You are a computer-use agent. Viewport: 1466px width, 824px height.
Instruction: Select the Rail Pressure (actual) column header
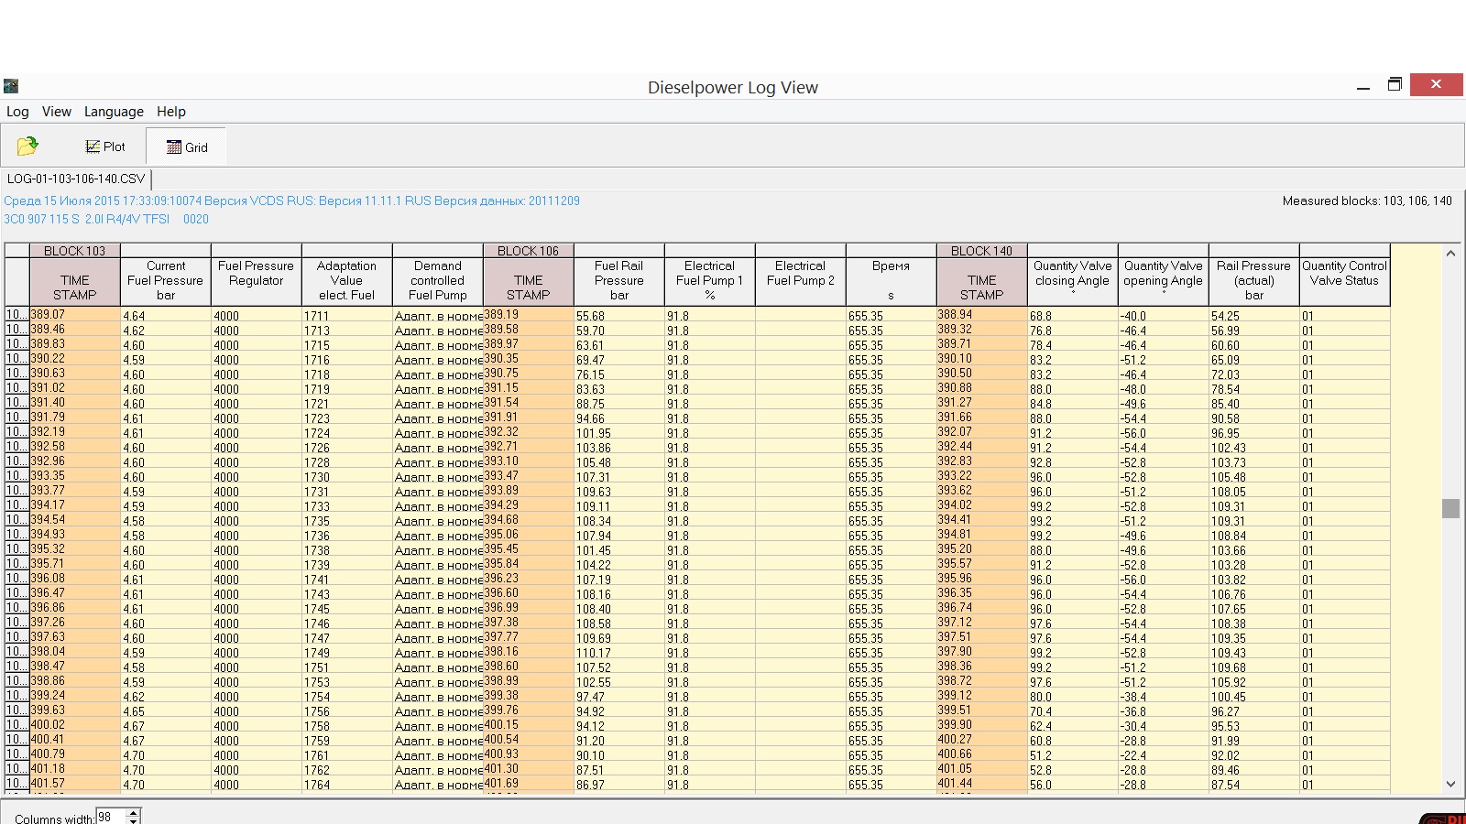click(x=1253, y=280)
